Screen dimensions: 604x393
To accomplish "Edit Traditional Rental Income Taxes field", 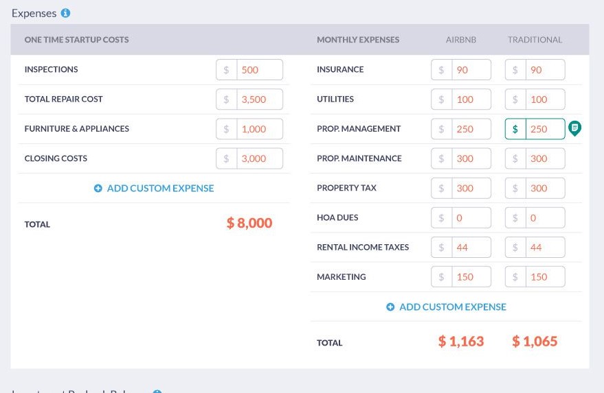I will pyautogui.click(x=545, y=248).
